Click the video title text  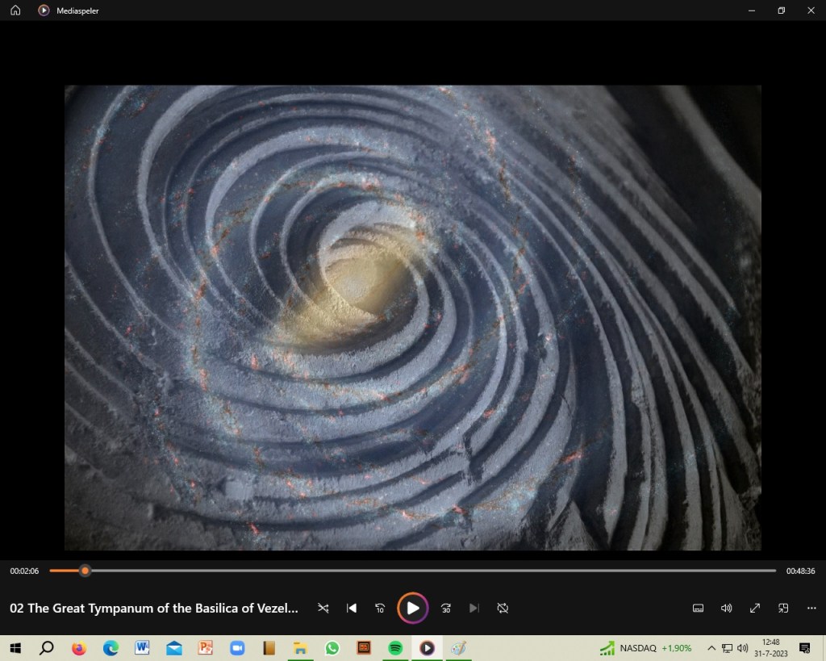(154, 609)
